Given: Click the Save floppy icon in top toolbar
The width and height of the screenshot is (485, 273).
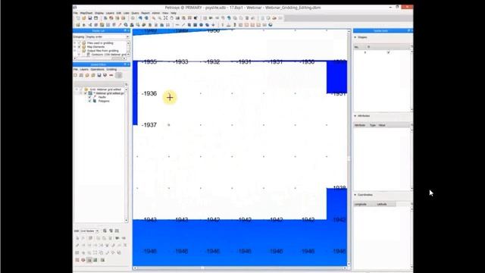Looking at the screenshot, I should (89, 18).
